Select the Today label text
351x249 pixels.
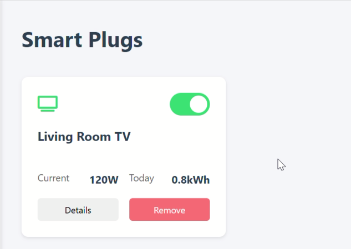coord(141,178)
